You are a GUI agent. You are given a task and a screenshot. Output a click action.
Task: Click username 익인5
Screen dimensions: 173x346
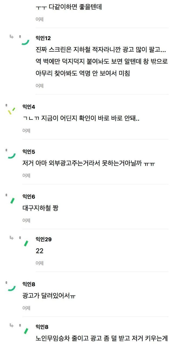pos(29,152)
